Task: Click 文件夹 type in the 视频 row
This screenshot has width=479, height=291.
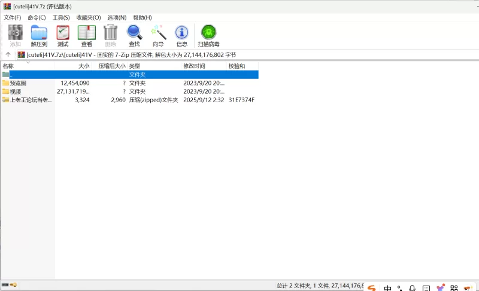Action: click(x=137, y=91)
